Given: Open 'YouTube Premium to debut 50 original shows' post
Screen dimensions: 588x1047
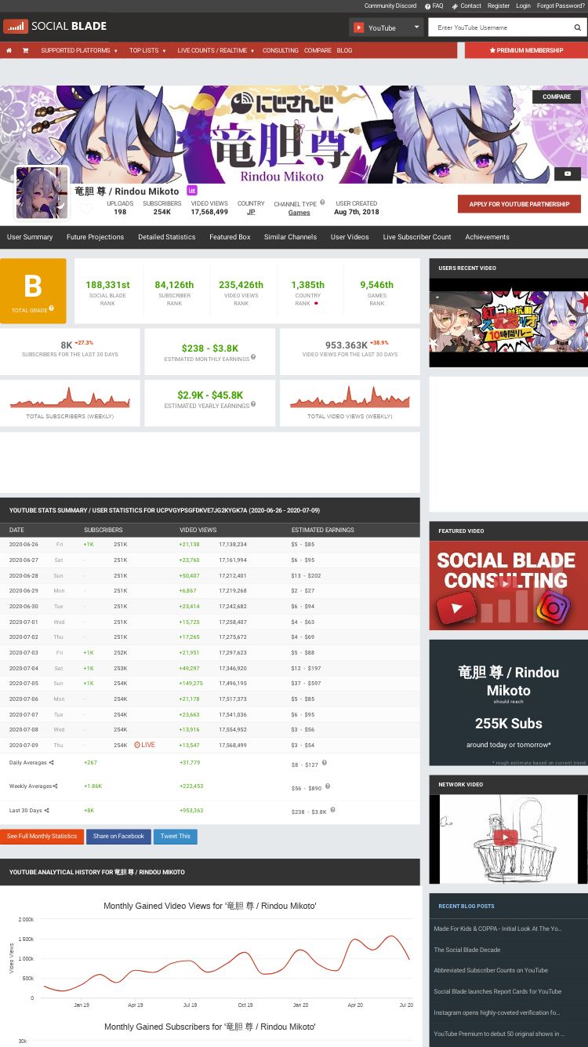Looking at the screenshot, I should (x=499, y=1034).
